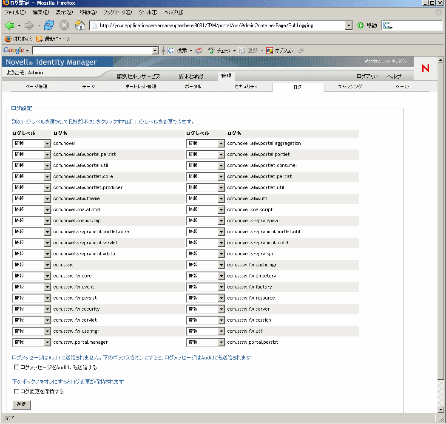Image resolution: width=446 pixels, height=424 pixels.
Task: Click the red Novell N logo
Action: [426, 68]
